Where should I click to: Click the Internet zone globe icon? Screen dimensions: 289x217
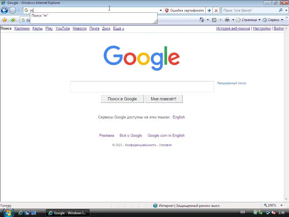(x=156, y=206)
